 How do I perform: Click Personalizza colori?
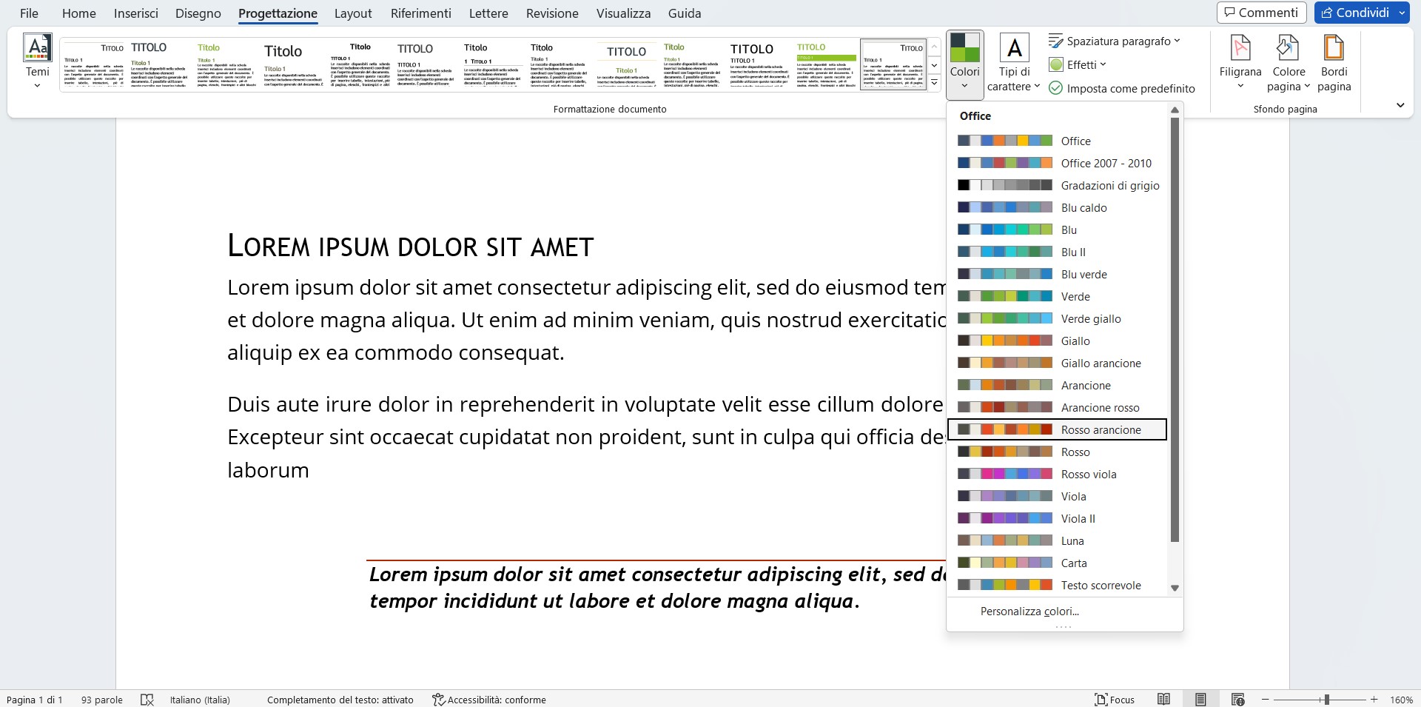1029,611
